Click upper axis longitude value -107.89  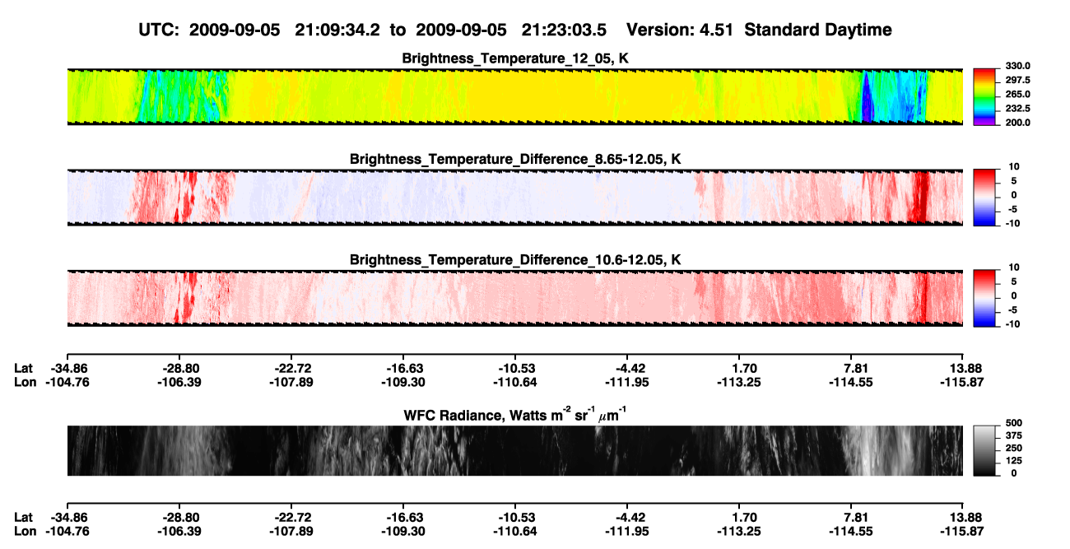click(x=291, y=382)
